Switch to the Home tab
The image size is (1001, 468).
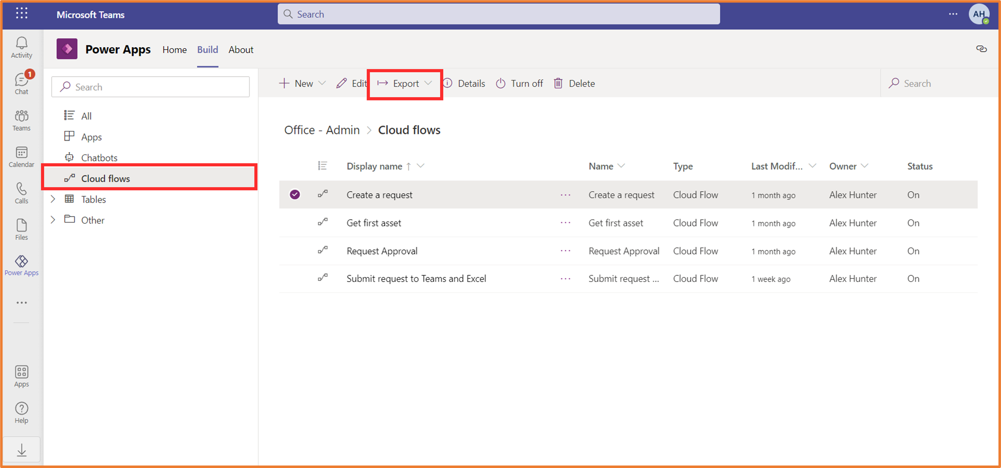pyautogui.click(x=174, y=49)
